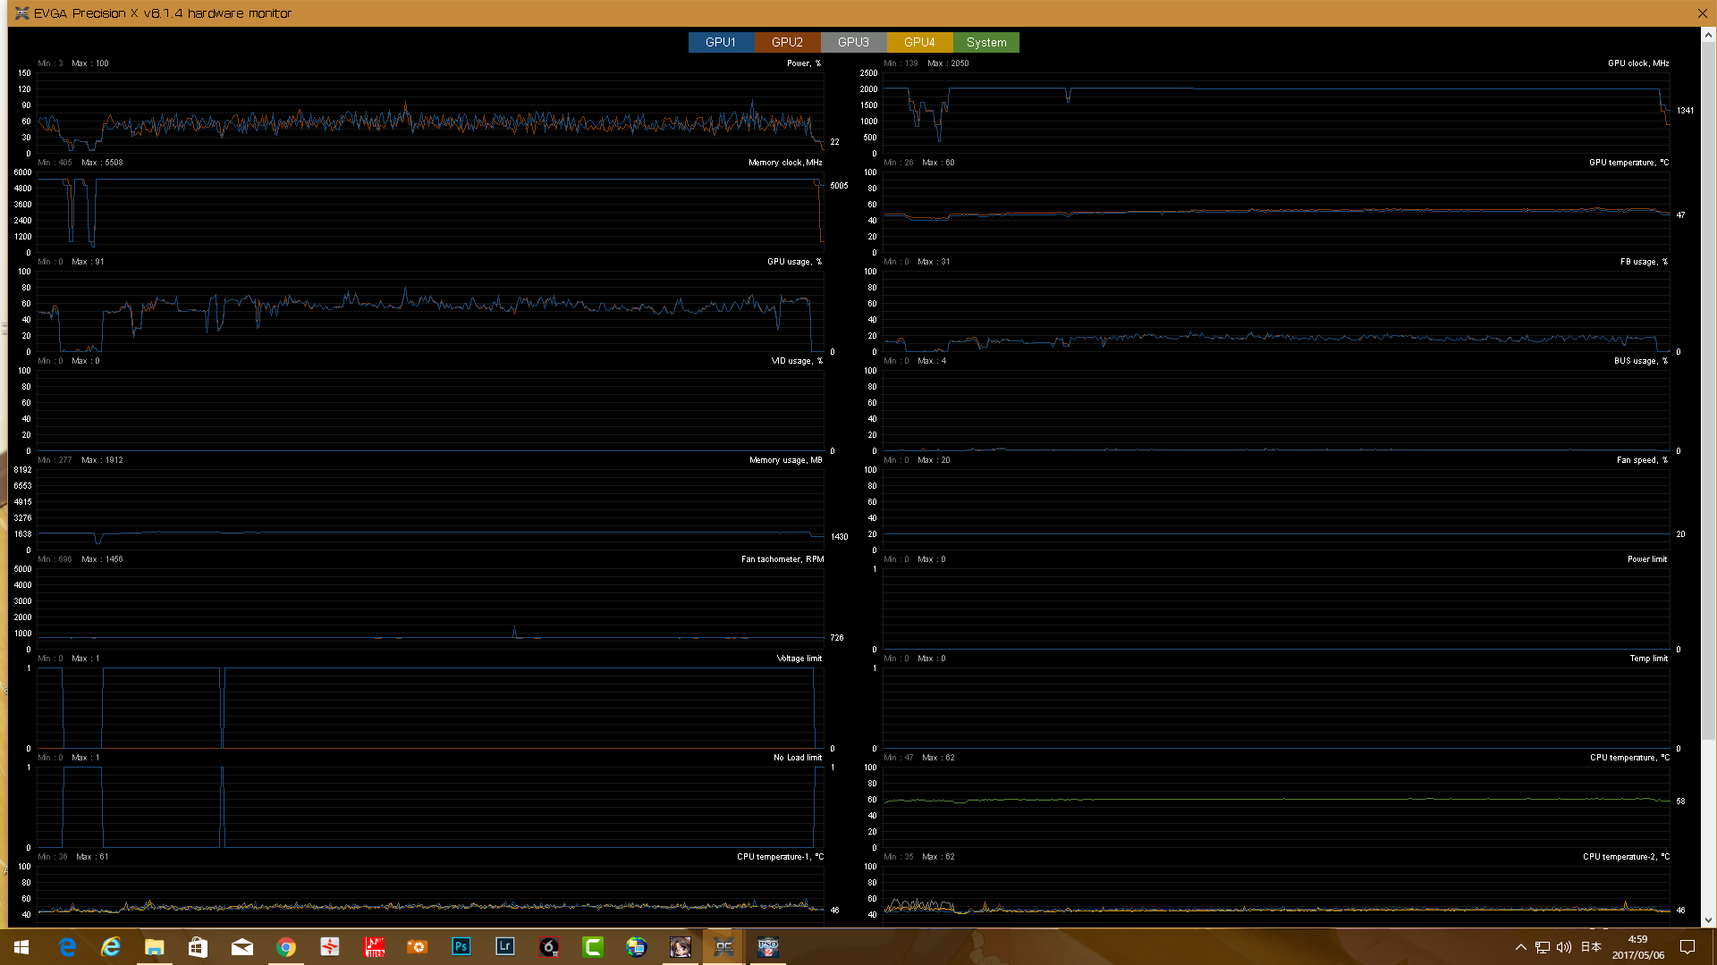The height and width of the screenshot is (965, 1717).
Task: Click the 'CPU temperature-1, °C' graph label
Action: click(x=780, y=857)
